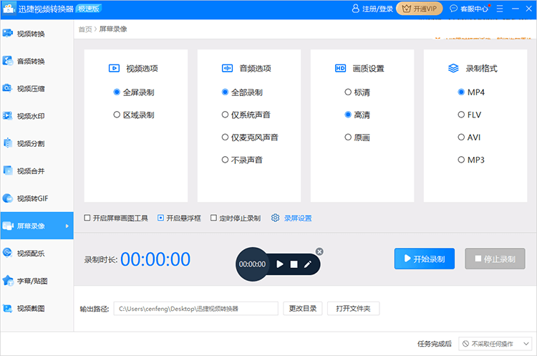Enable 开启屏幕画图工具 checkbox
The image size is (537, 356).
pos(87,218)
